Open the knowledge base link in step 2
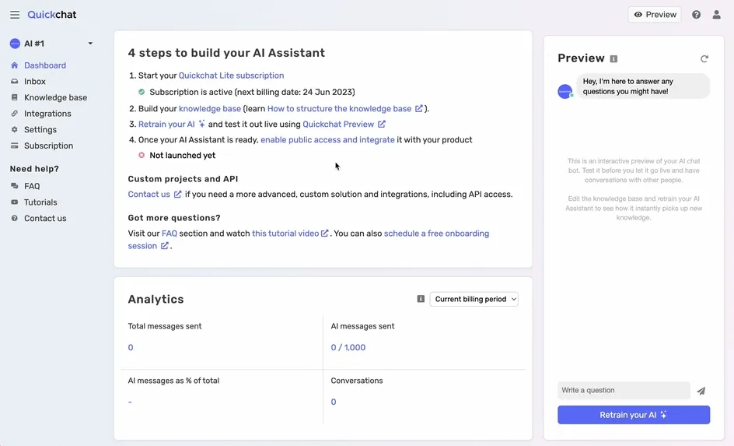Screen dimensions: 734x446 [210, 109]
